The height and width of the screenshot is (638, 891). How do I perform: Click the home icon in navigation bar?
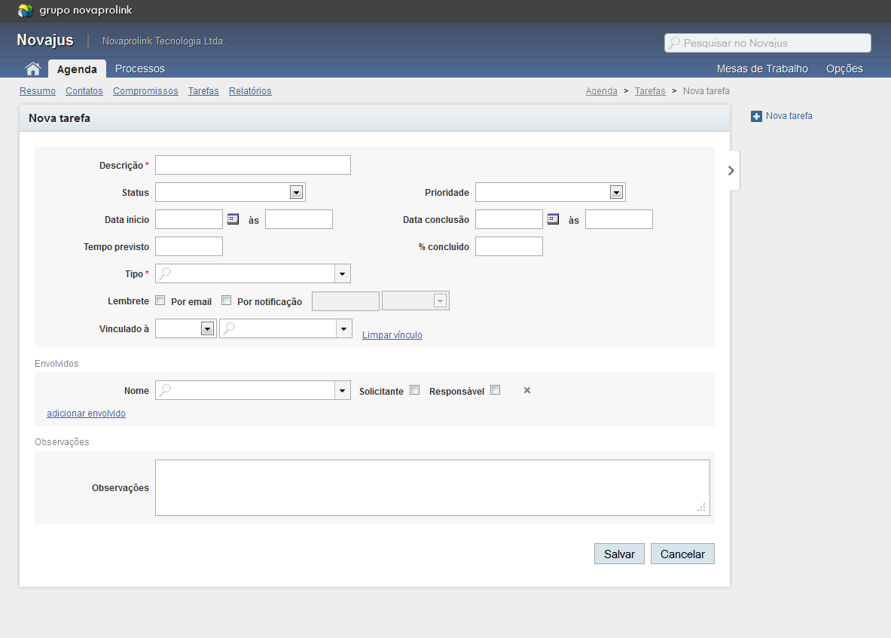[32, 69]
